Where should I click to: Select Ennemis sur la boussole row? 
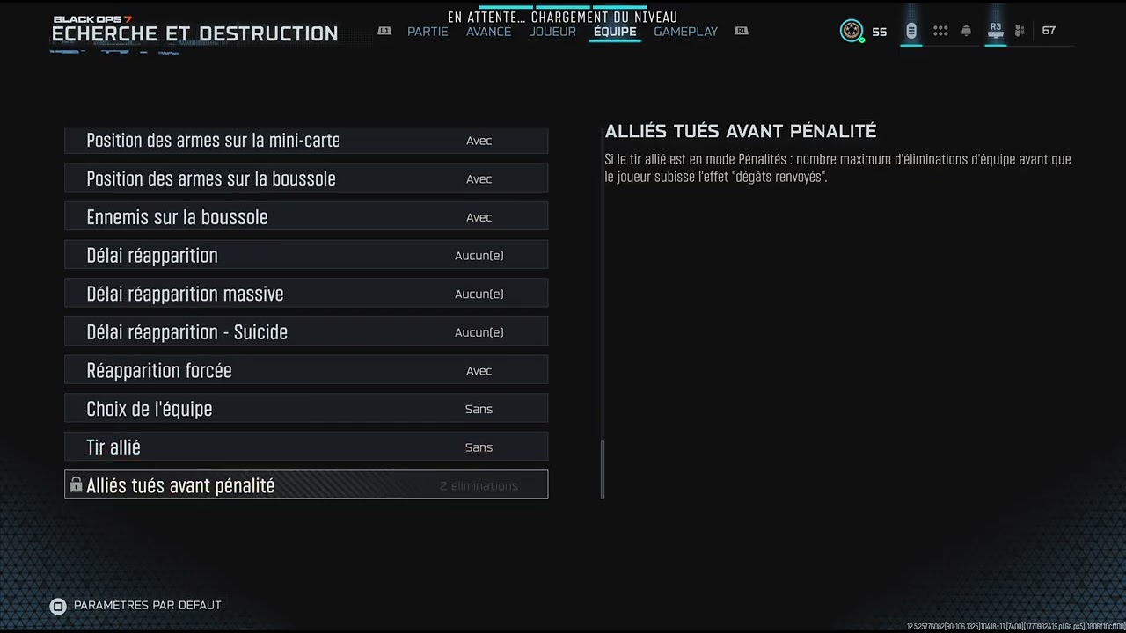click(306, 217)
